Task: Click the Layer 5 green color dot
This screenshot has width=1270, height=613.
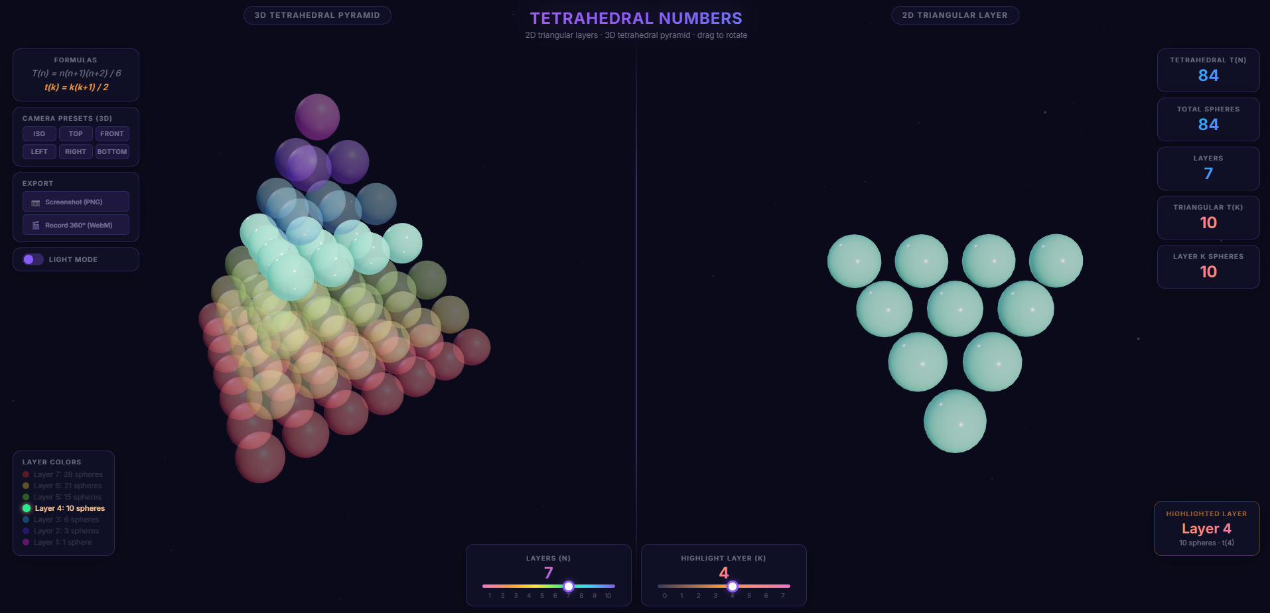Action: [26, 497]
